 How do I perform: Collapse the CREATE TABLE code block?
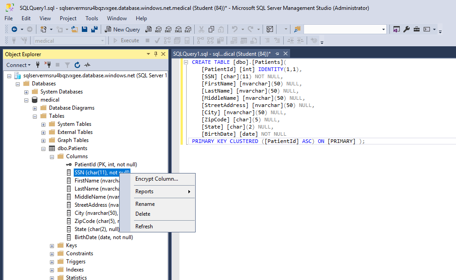coord(186,62)
